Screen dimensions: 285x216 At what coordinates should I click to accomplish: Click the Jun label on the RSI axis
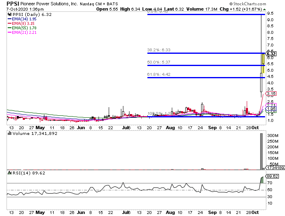[81, 212]
